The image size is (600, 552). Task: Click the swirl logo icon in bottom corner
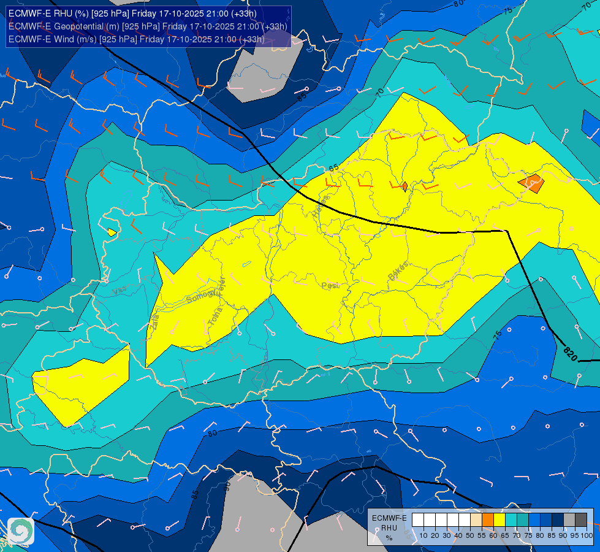pos(21,531)
